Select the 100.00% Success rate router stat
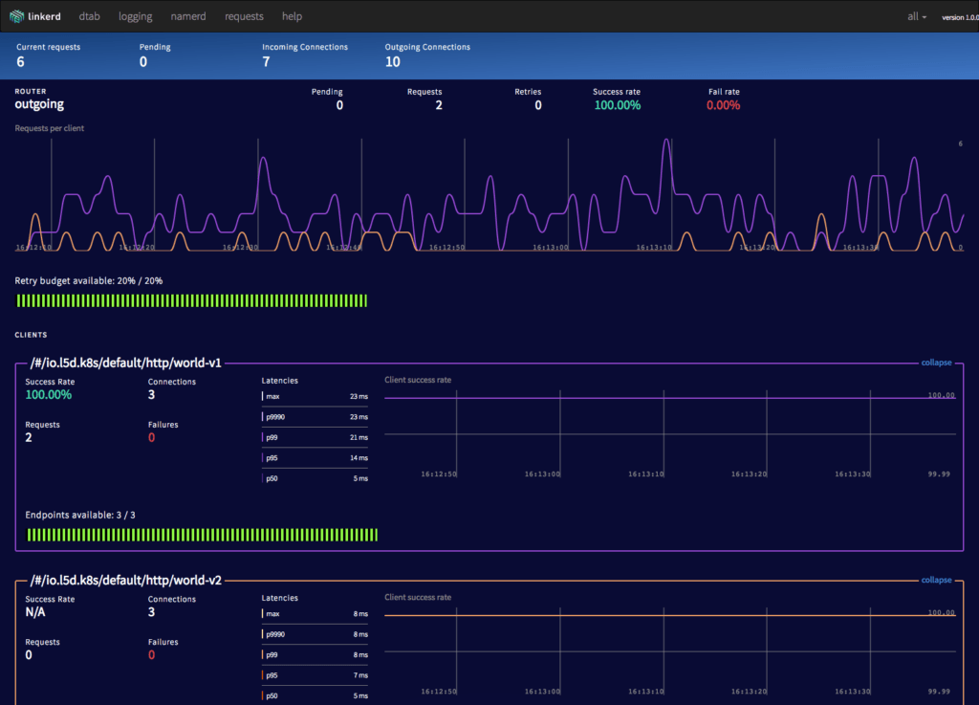979x705 pixels. tap(617, 105)
